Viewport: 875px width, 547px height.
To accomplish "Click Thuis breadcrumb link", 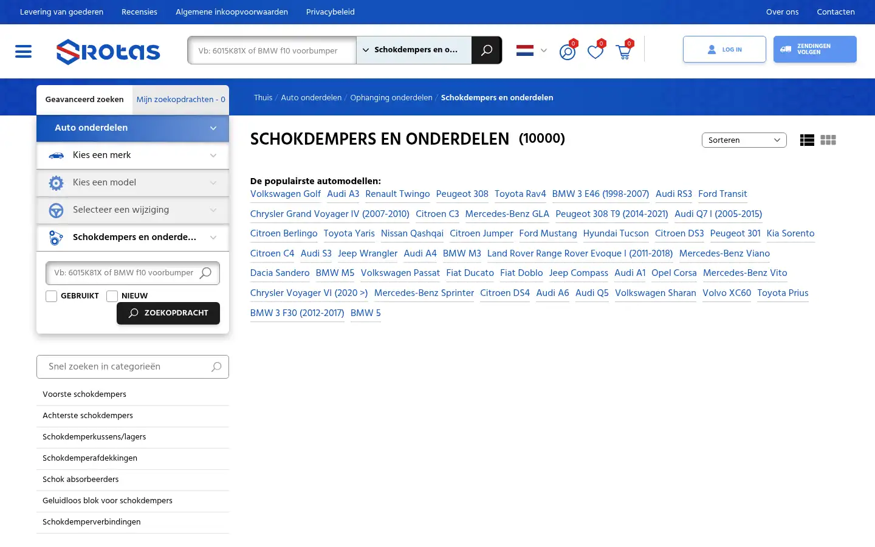I will pos(263,98).
